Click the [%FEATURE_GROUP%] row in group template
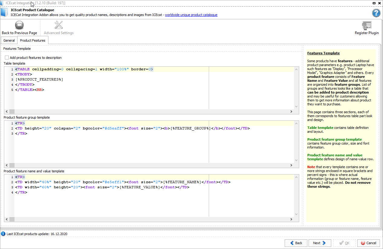383x249 pixels. coord(133,128)
